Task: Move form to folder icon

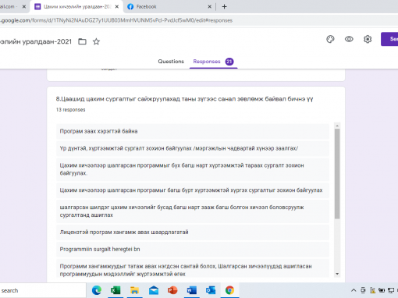Action: [x=82, y=41]
